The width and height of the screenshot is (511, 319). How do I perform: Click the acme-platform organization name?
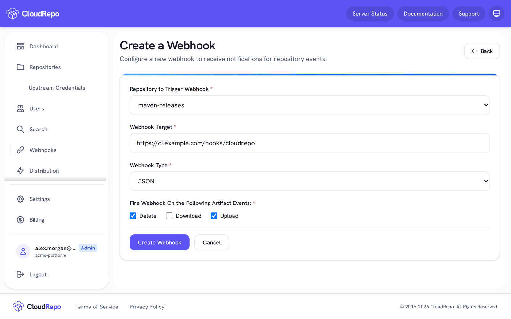pyautogui.click(x=51, y=255)
